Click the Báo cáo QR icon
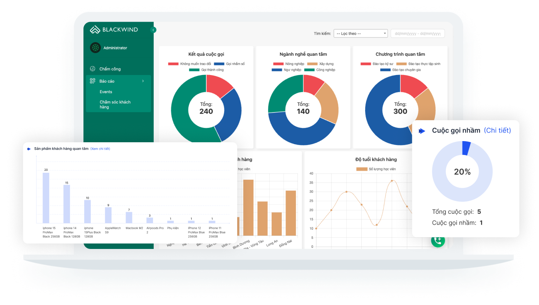Image resolution: width=539 pixels, height=305 pixels. point(93,81)
